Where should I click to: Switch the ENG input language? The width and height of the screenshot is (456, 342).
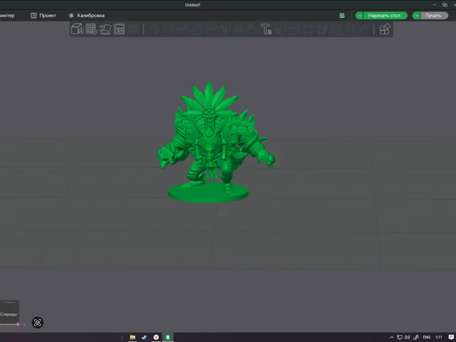426,337
